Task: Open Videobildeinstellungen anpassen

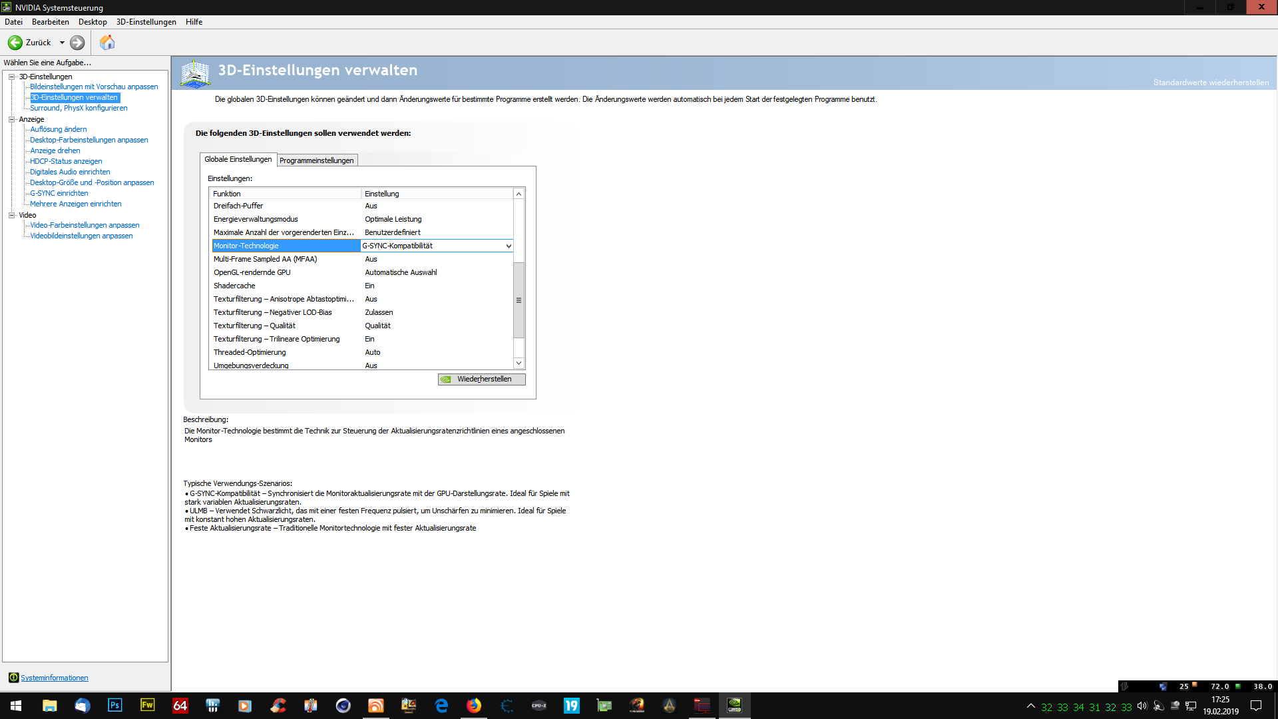Action: pos(81,236)
